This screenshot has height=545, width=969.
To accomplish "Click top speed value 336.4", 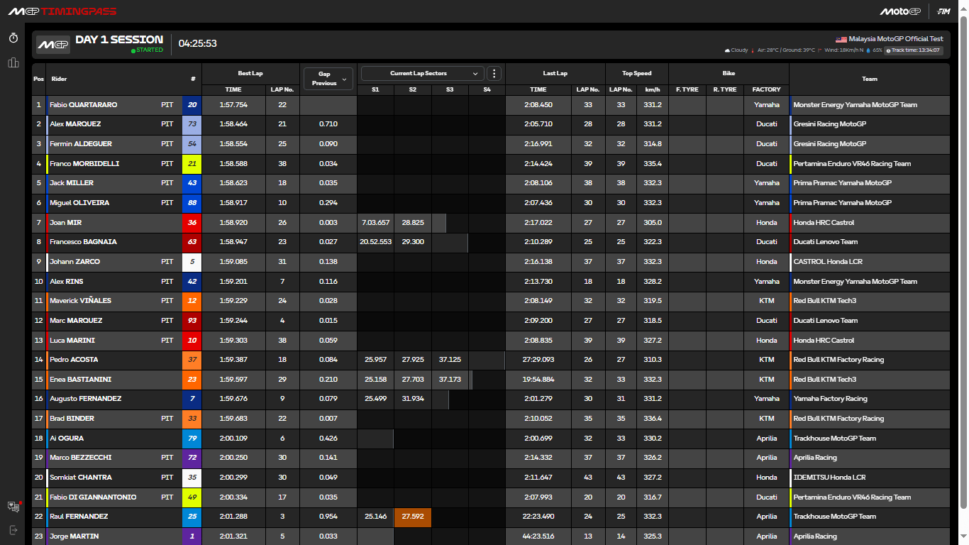I will tap(653, 419).
